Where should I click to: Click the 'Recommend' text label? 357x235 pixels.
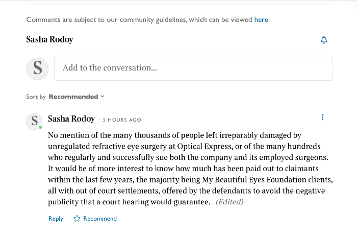point(100,219)
